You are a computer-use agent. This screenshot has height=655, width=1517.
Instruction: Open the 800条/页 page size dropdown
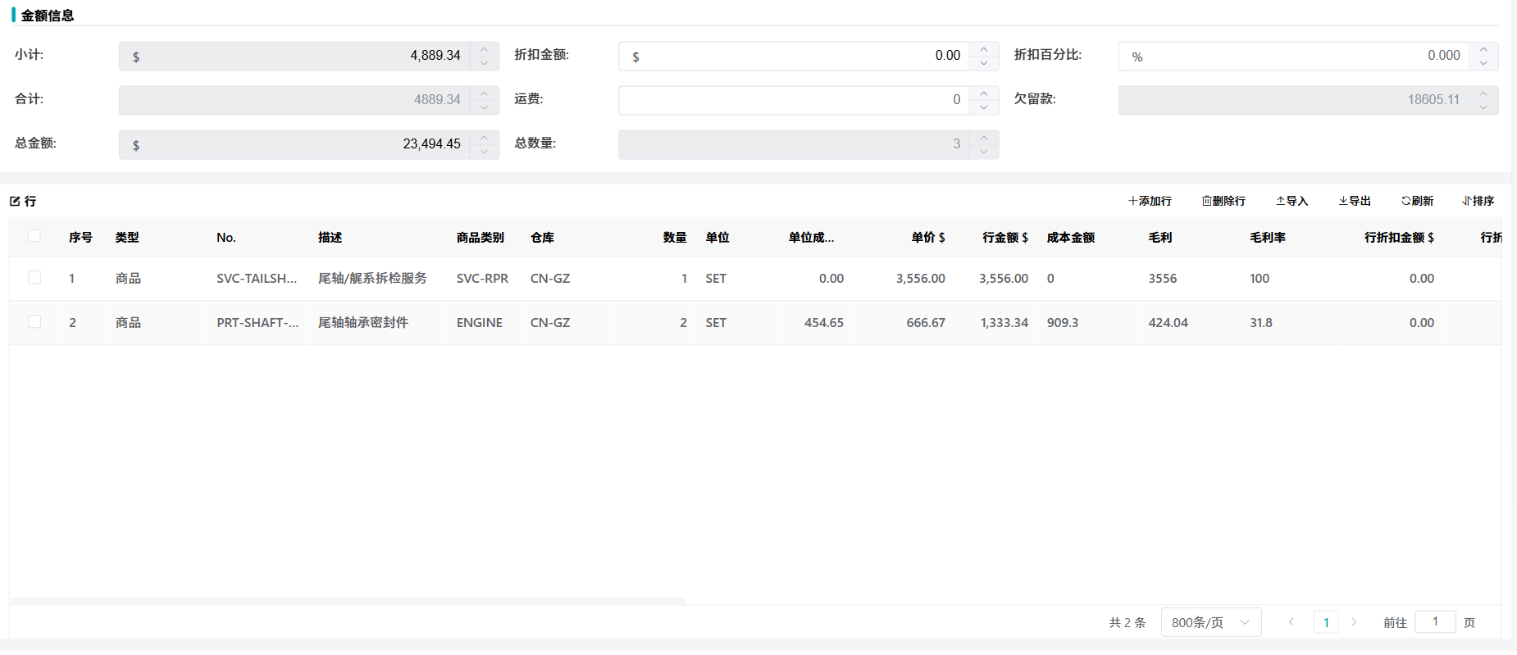[1210, 622]
